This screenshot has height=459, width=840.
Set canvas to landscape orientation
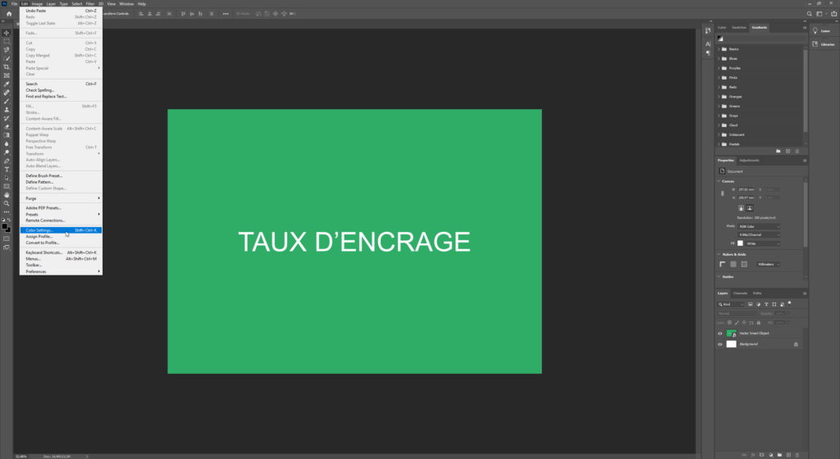point(750,208)
